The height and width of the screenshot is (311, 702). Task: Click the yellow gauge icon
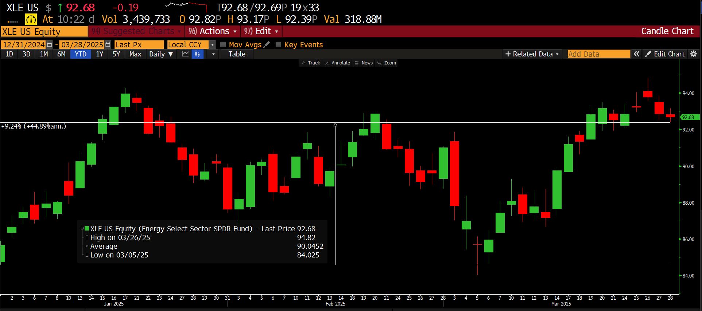(x=31, y=19)
